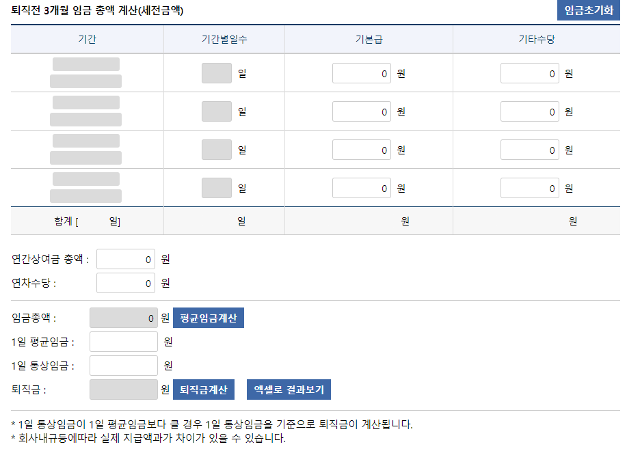Focus third row 기타수당 input field
Viewport: 627px width, 451px height.
tap(529, 150)
